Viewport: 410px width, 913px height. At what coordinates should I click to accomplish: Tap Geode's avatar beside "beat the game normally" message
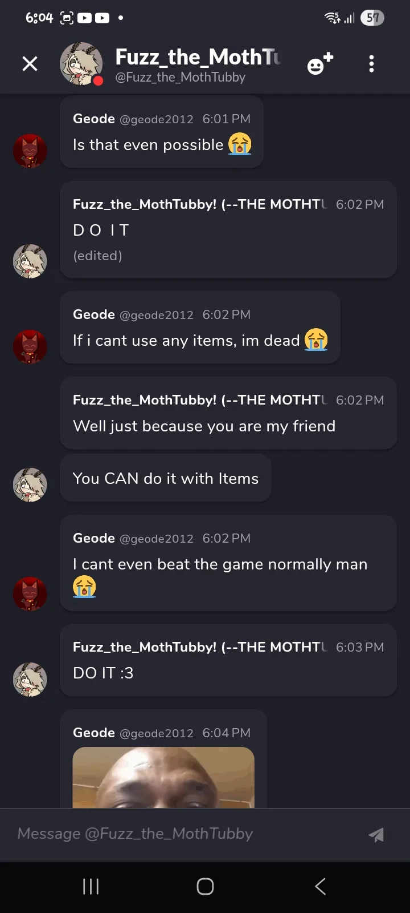(x=30, y=594)
